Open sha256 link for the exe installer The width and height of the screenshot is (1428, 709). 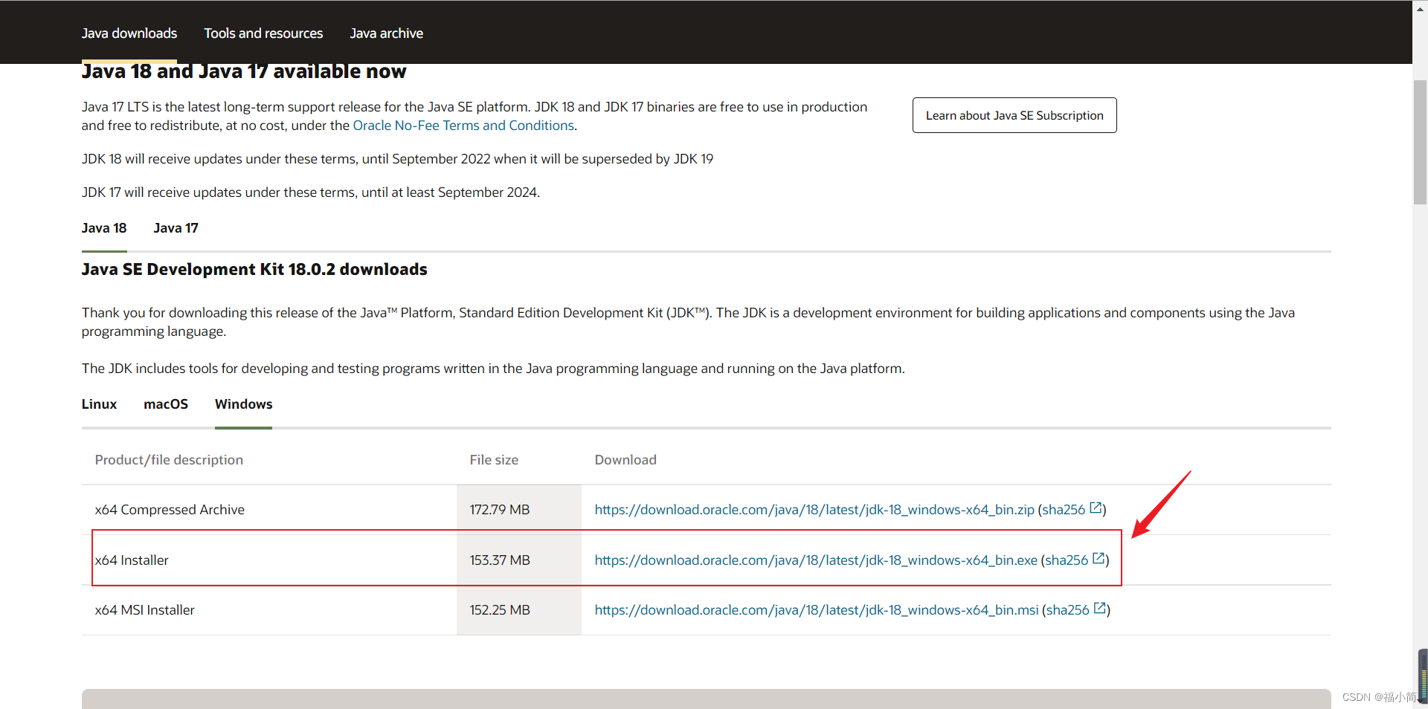pos(1067,560)
